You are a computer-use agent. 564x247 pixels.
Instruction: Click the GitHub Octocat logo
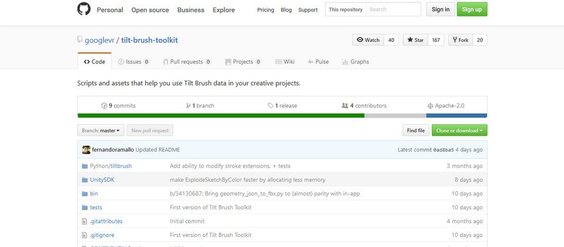[x=84, y=9]
